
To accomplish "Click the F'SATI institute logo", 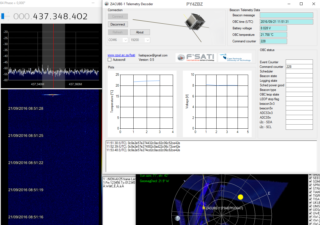I will [x=196, y=58].
